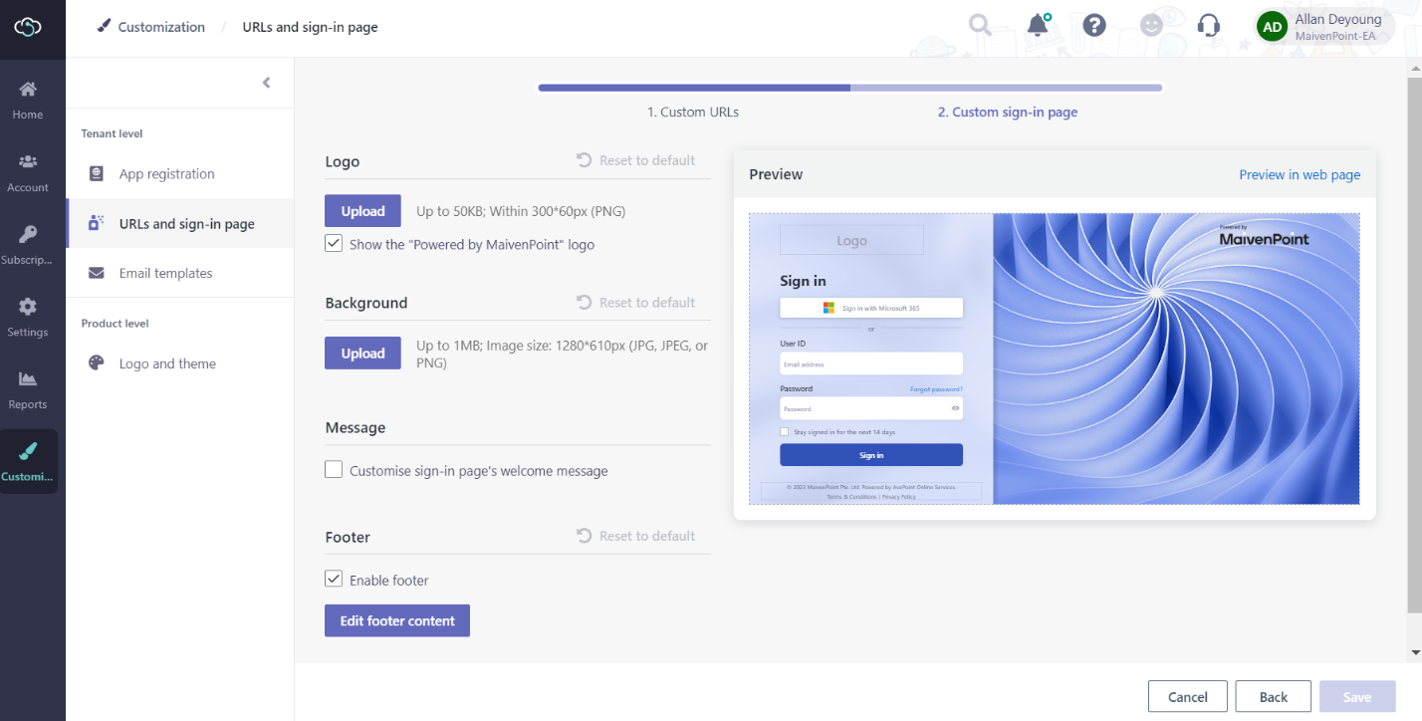Go to Home in the sidebar
Viewport: 1422px width, 721px height.
point(28,100)
